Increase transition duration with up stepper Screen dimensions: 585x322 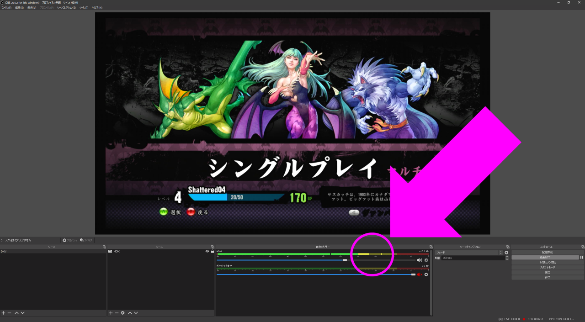click(x=506, y=257)
